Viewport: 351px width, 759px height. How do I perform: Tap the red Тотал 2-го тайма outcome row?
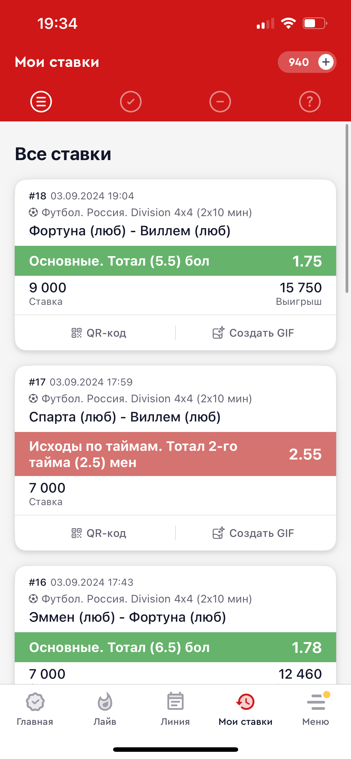175,454
